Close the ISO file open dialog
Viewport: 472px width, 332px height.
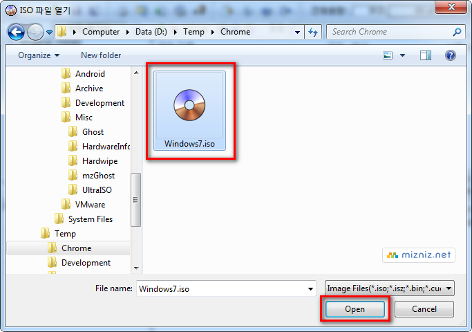[451, 7]
